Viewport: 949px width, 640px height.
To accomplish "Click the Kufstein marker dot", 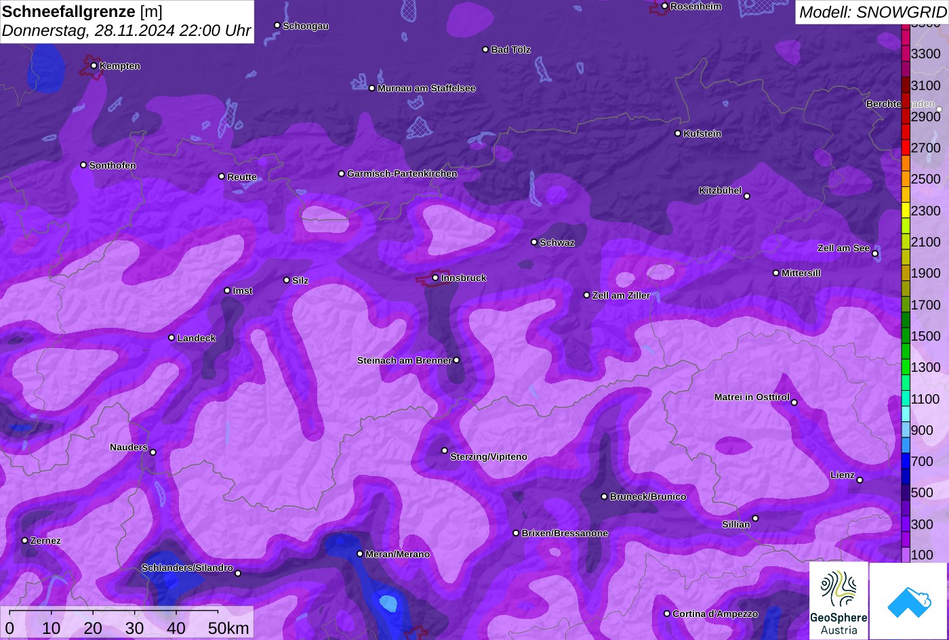I will pos(678,133).
